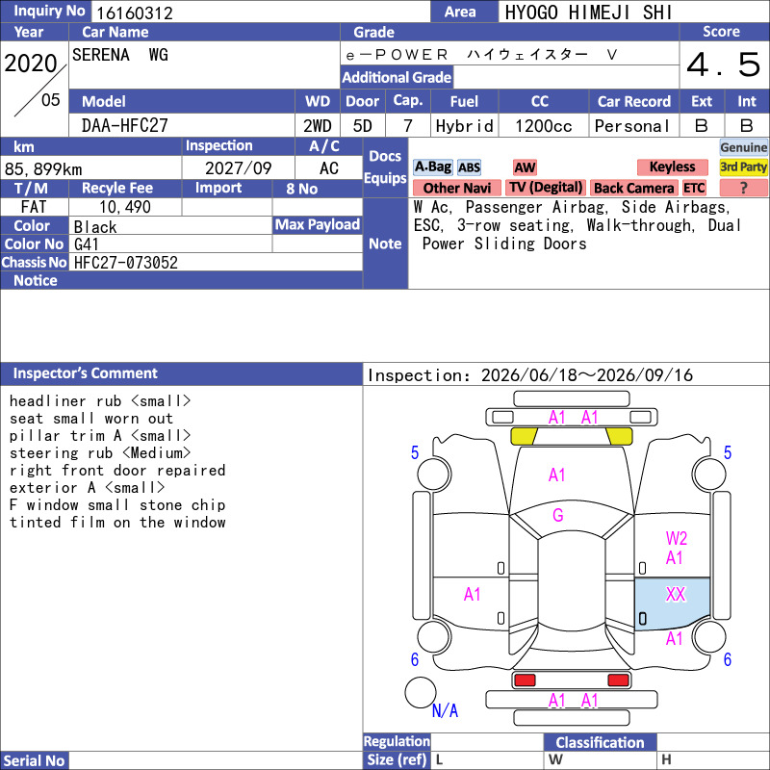This screenshot has height=770, width=770.
Task: Click the Classification label
Action: pos(600,742)
